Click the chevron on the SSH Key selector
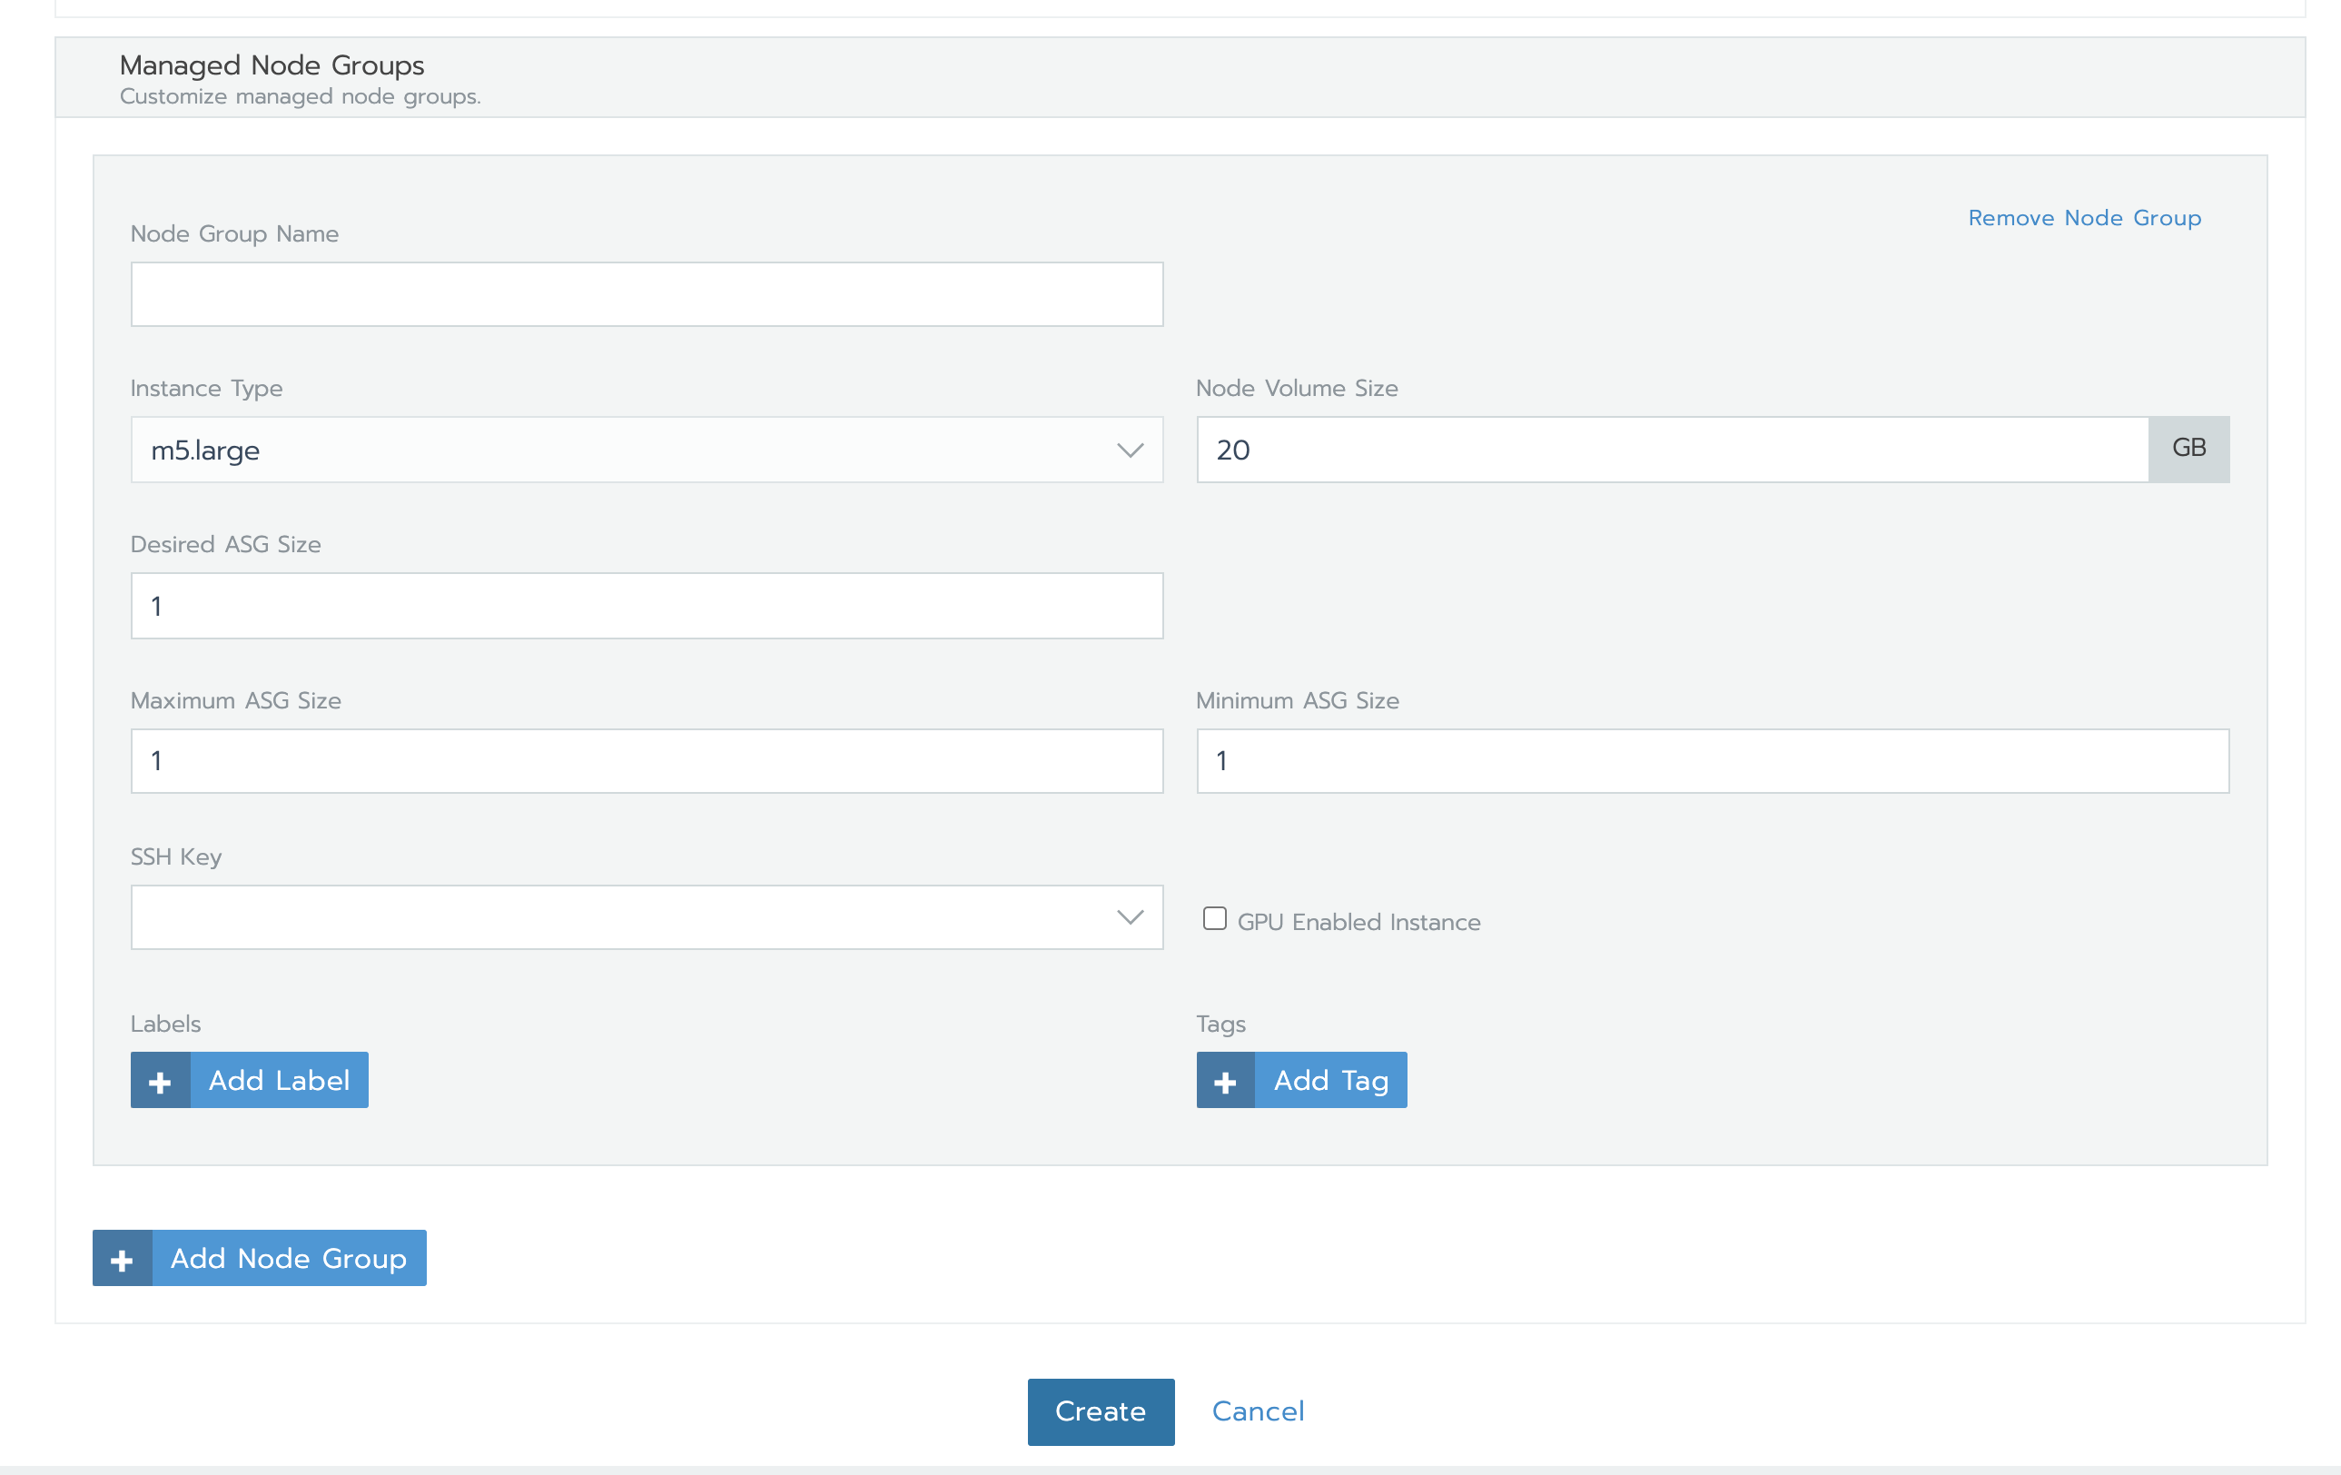2341x1475 pixels. point(1129,917)
